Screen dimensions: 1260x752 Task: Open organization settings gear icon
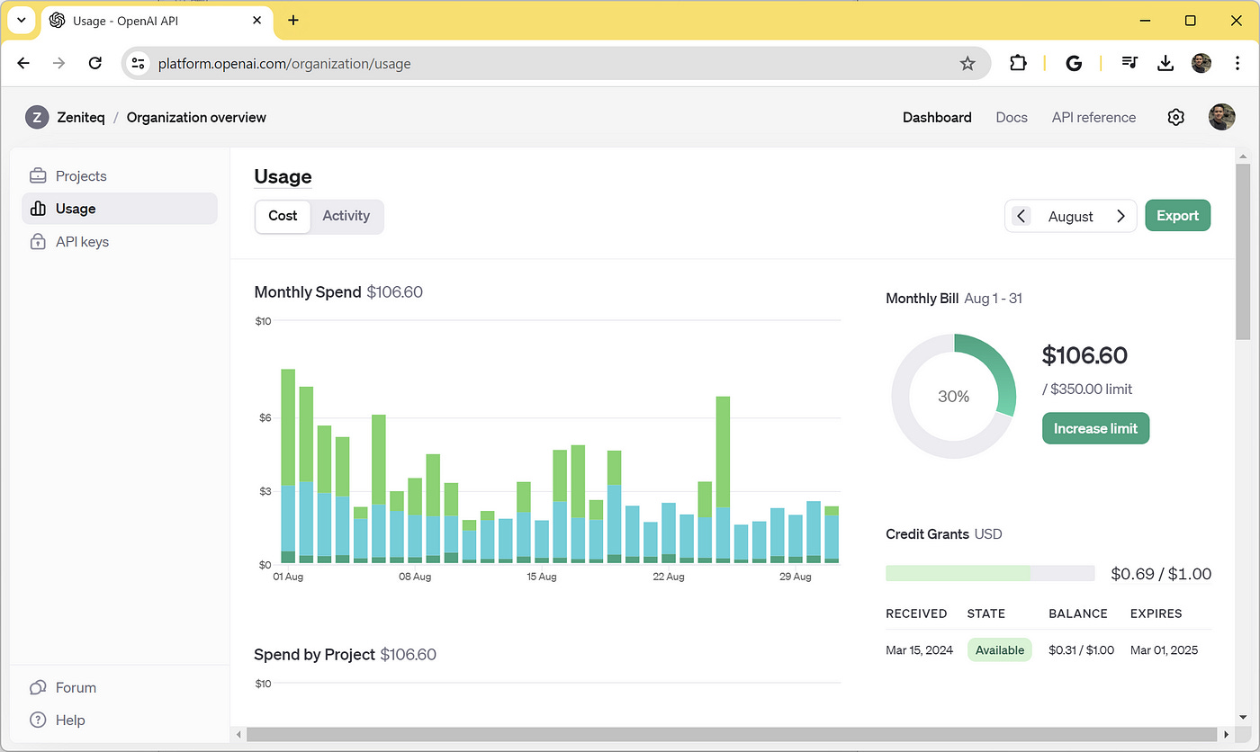(x=1175, y=117)
